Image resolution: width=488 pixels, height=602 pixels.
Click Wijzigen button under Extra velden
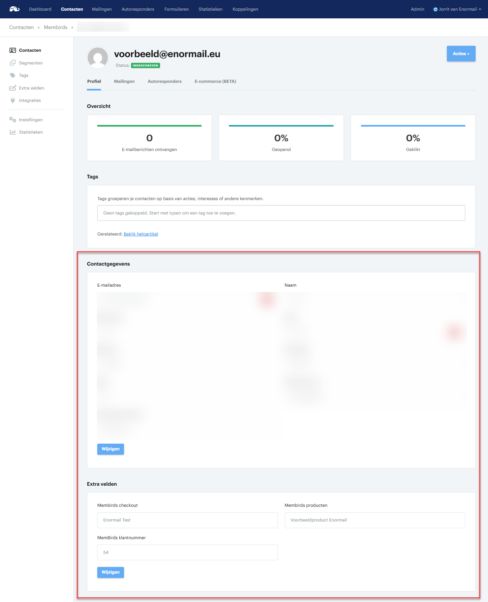click(111, 572)
